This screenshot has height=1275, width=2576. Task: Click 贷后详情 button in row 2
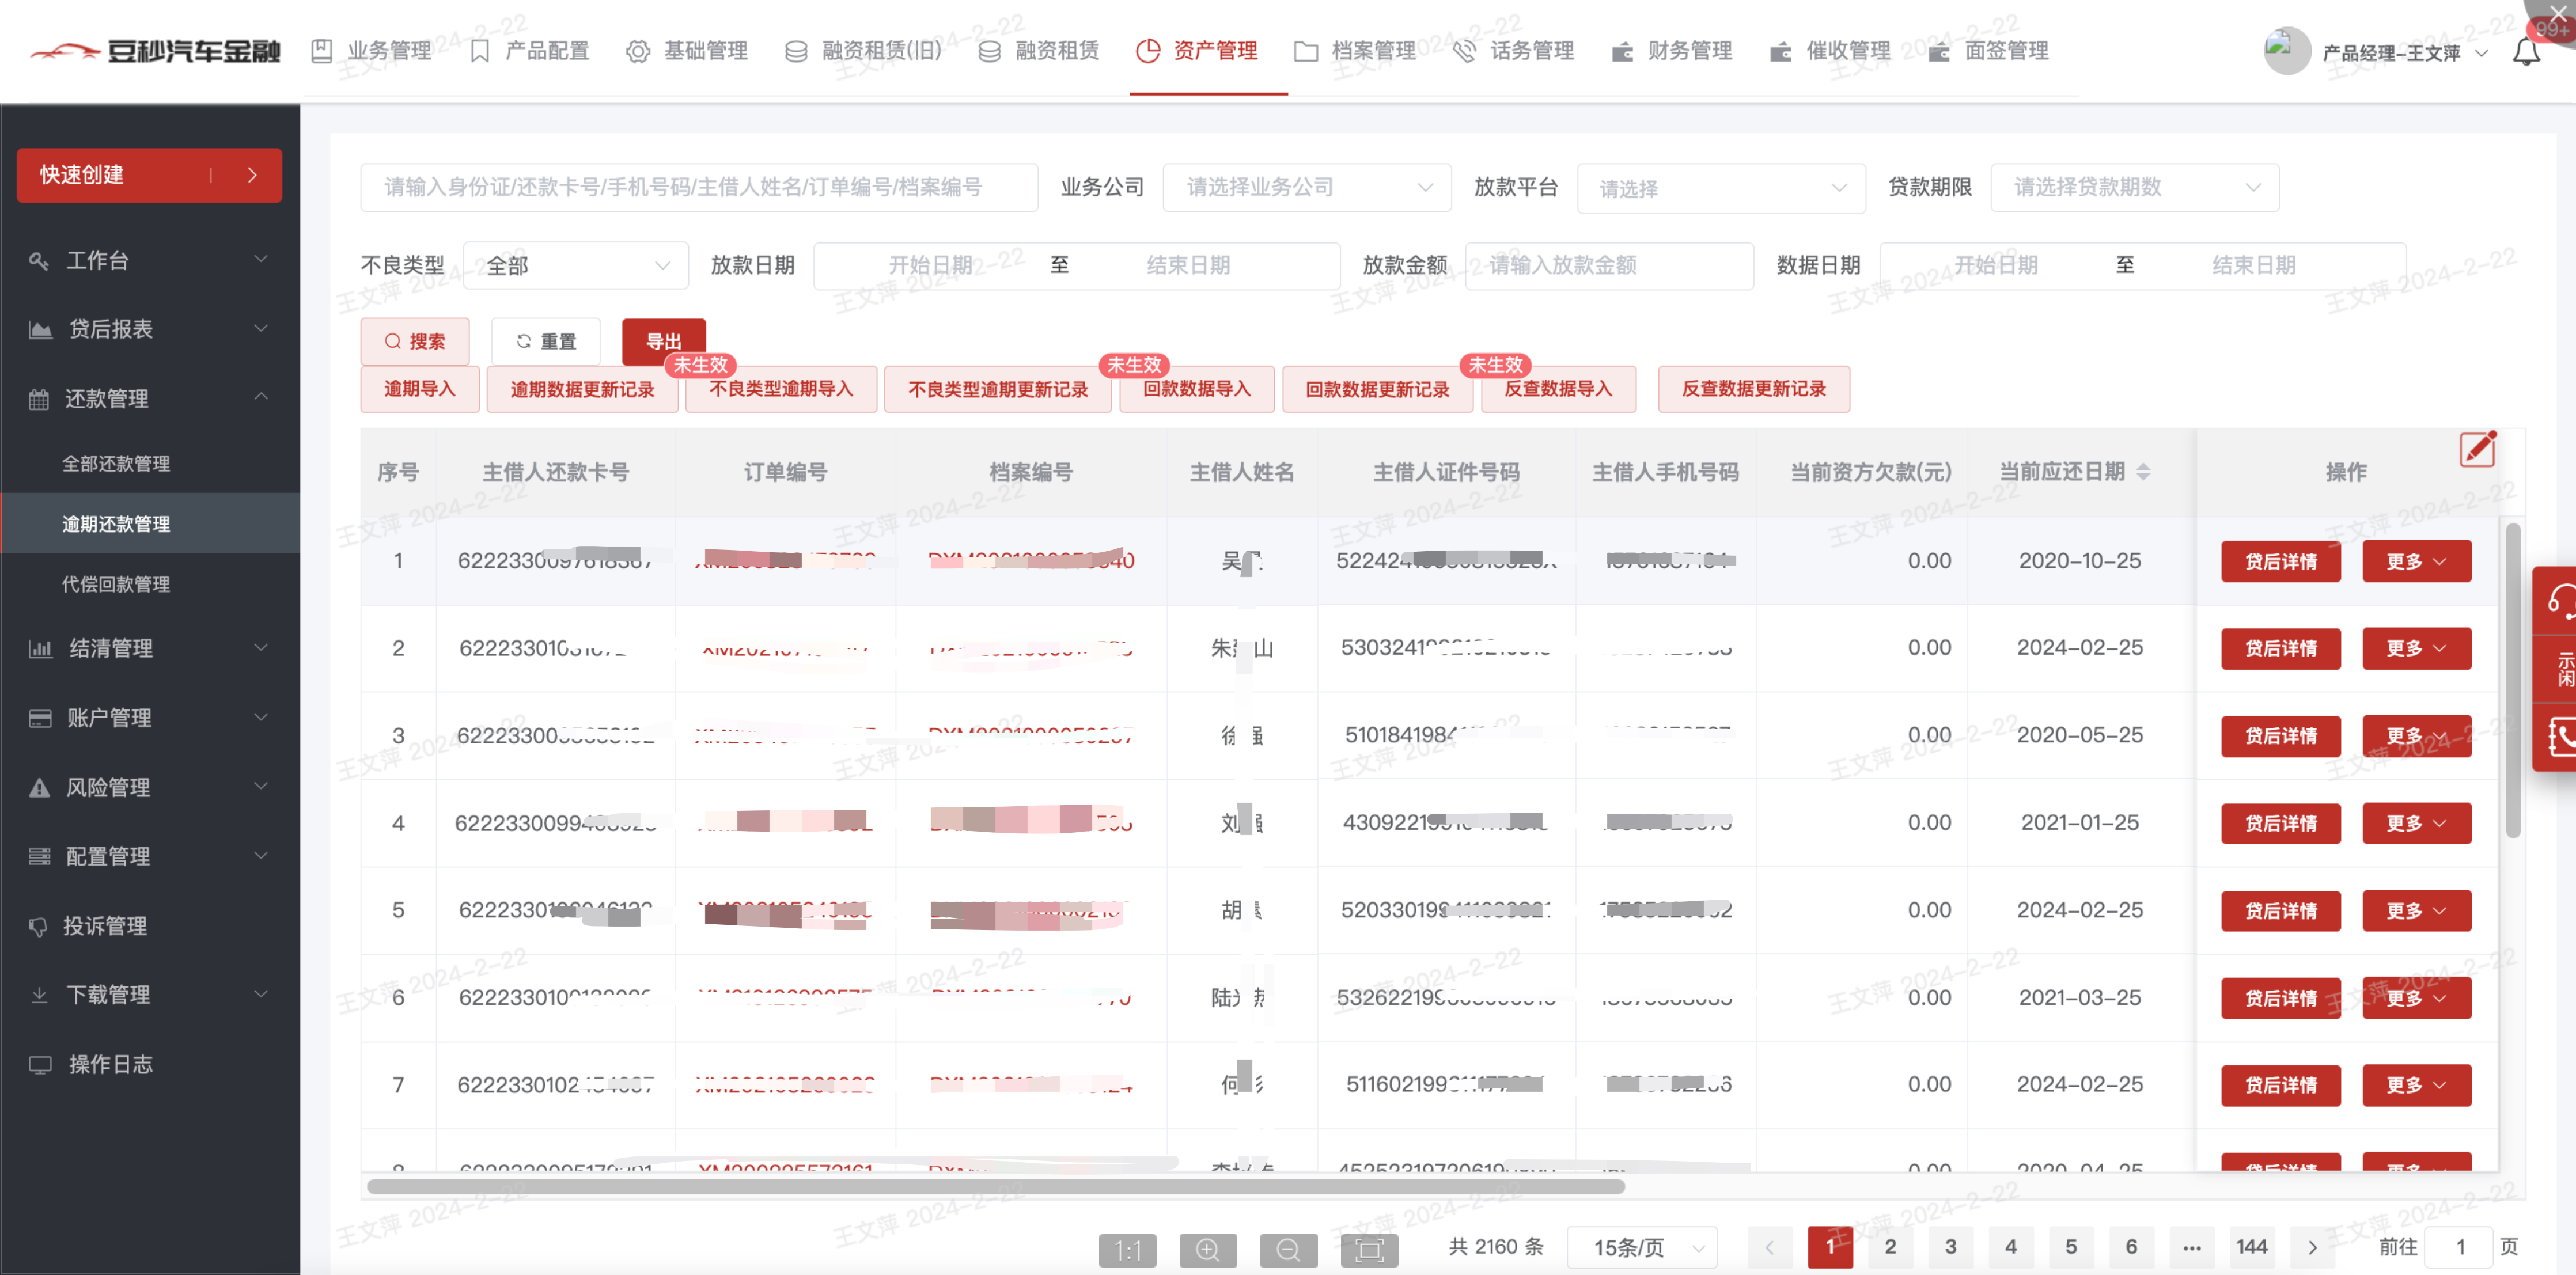pos(2280,648)
